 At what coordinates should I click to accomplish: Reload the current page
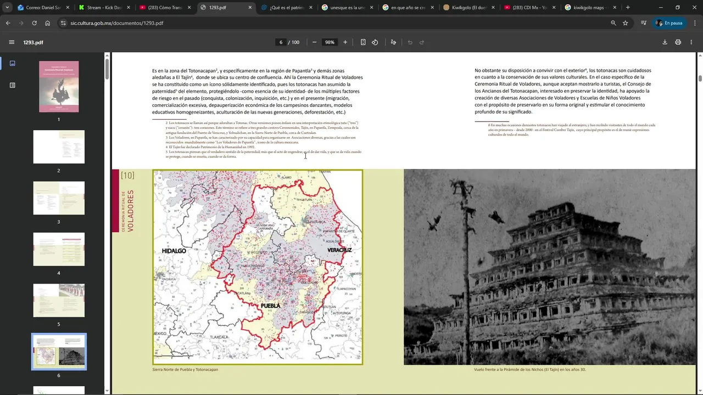[34, 23]
